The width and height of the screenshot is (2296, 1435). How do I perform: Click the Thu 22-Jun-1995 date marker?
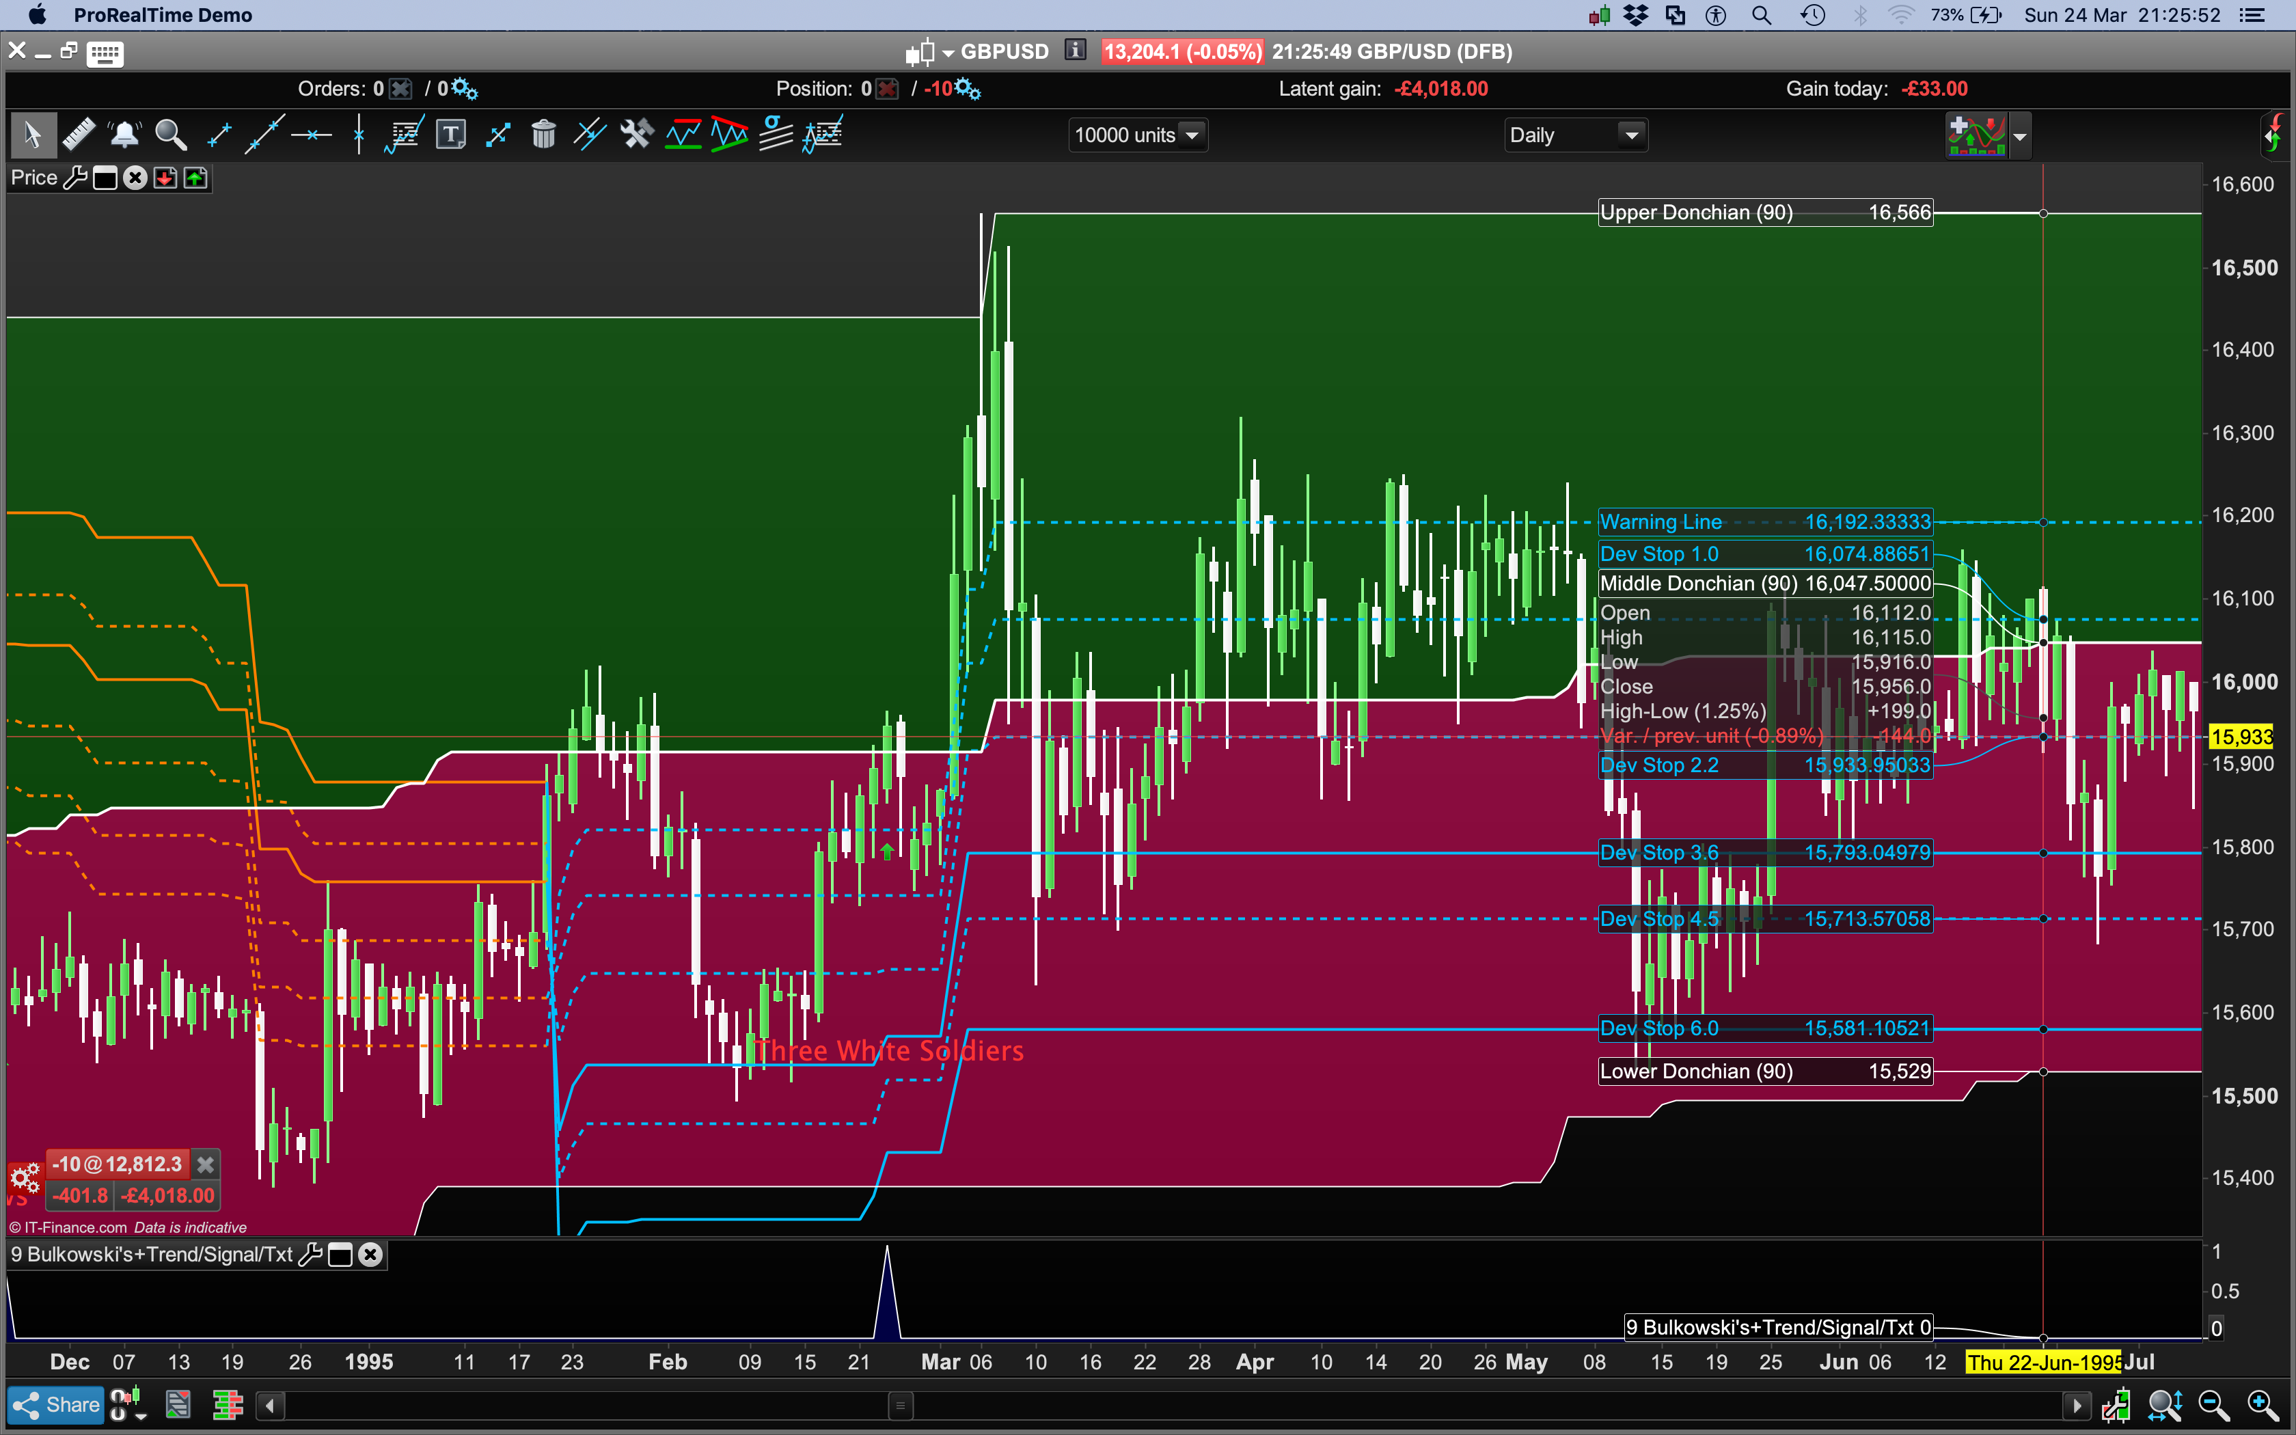click(2044, 1363)
